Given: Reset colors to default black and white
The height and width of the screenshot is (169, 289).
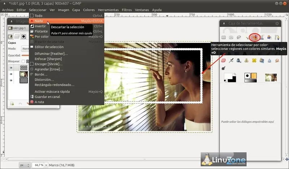Looking at the screenshot, I should [225, 81].
